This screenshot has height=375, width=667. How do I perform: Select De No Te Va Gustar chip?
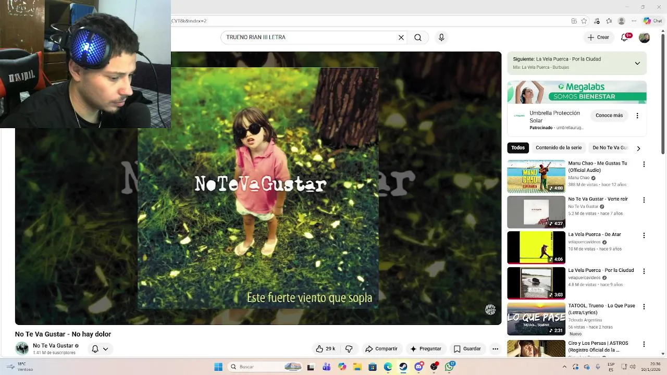point(610,148)
